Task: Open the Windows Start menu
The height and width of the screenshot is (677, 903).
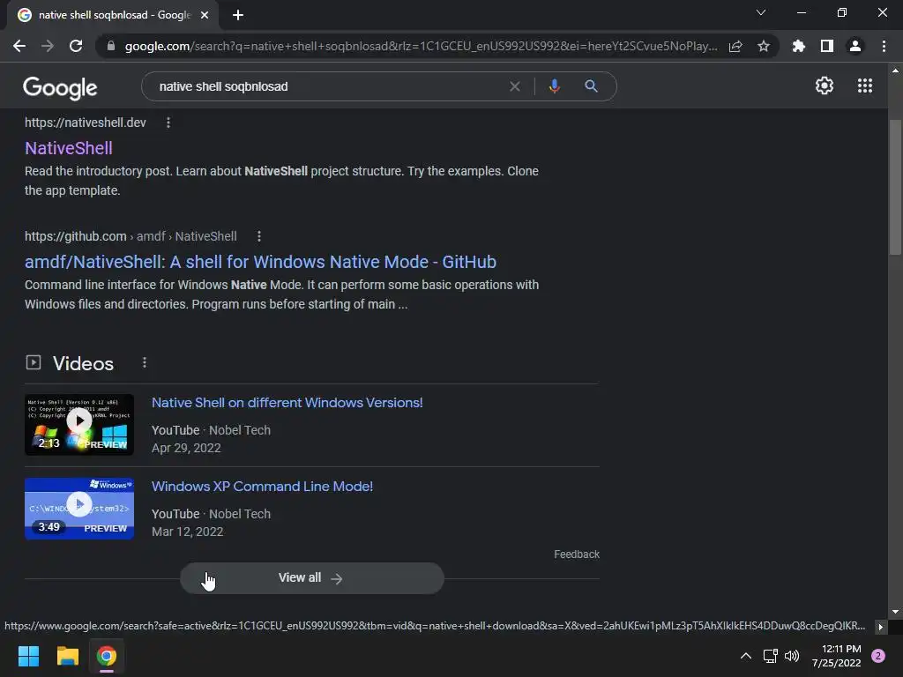Action: click(28, 656)
